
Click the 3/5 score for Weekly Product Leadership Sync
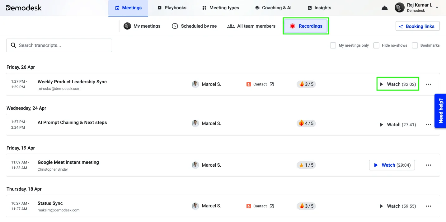306,84
